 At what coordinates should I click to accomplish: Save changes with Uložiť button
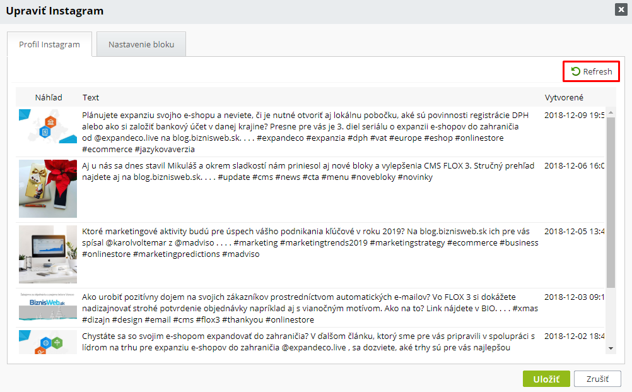point(546,379)
